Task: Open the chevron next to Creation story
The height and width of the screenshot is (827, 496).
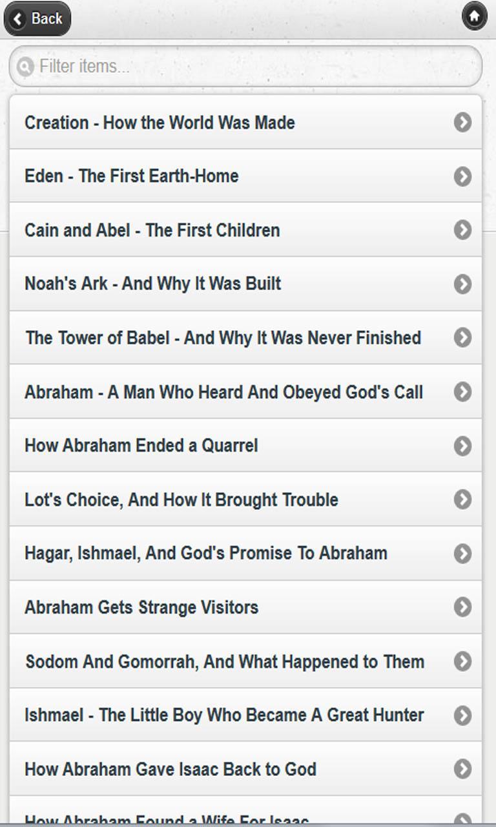Action: click(x=463, y=122)
